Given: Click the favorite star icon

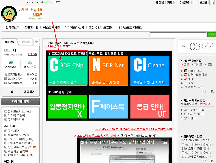Looking at the screenshot, I should 37,42.
